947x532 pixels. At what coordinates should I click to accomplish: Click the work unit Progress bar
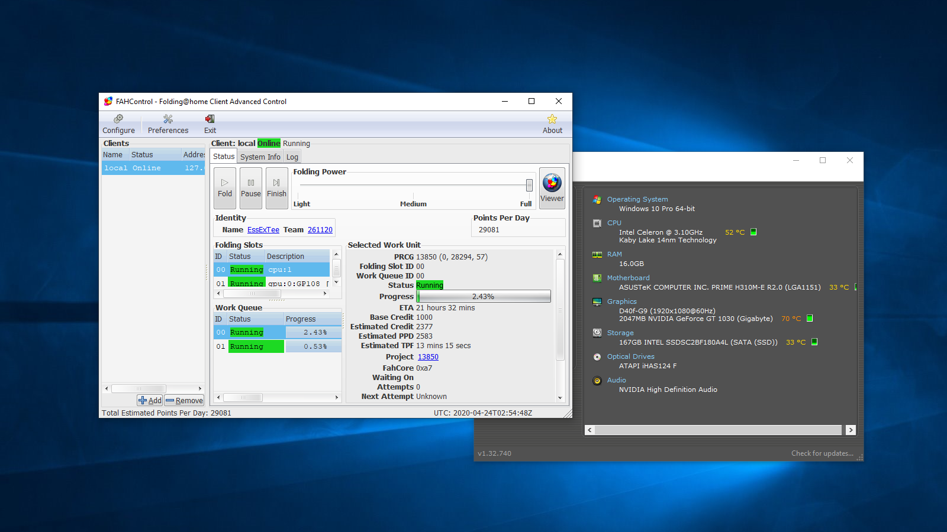click(484, 296)
